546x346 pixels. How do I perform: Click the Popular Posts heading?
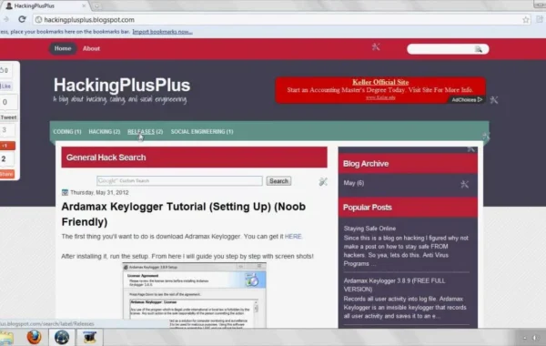[x=368, y=208]
